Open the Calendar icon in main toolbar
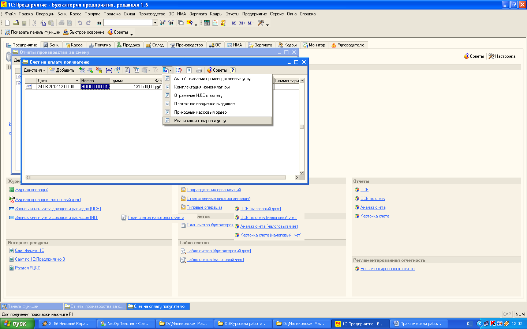 coord(215,23)
